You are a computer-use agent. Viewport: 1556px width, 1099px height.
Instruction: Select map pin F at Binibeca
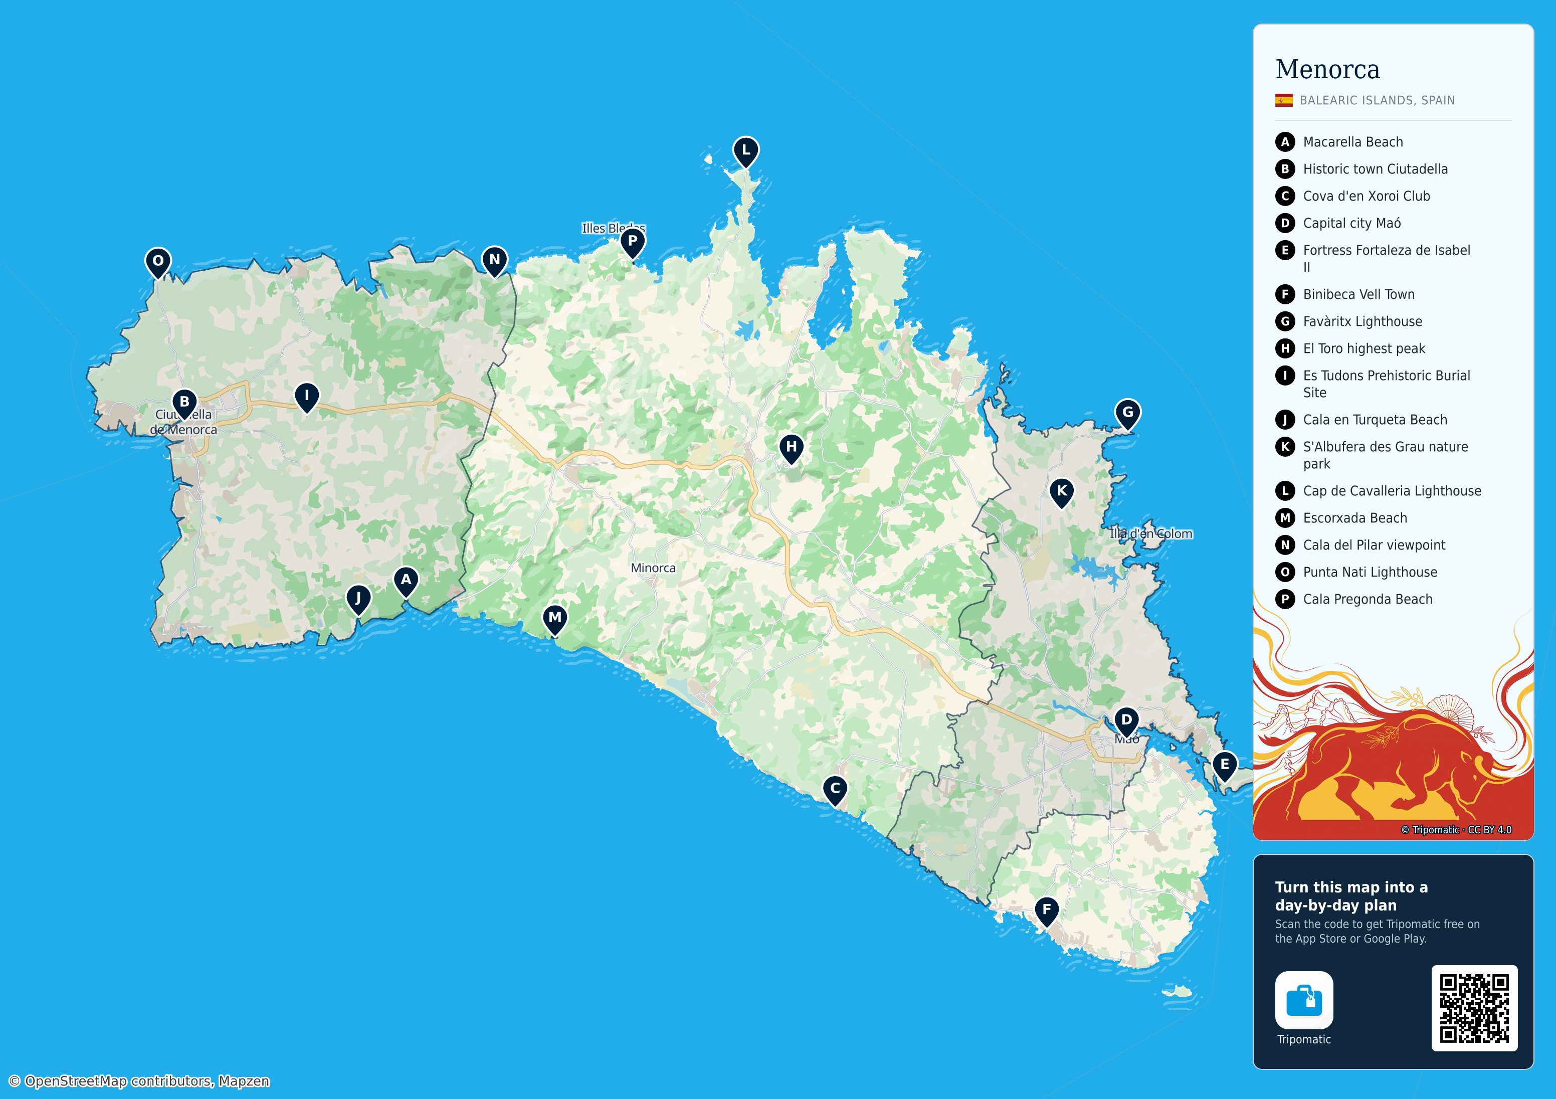1046,912
